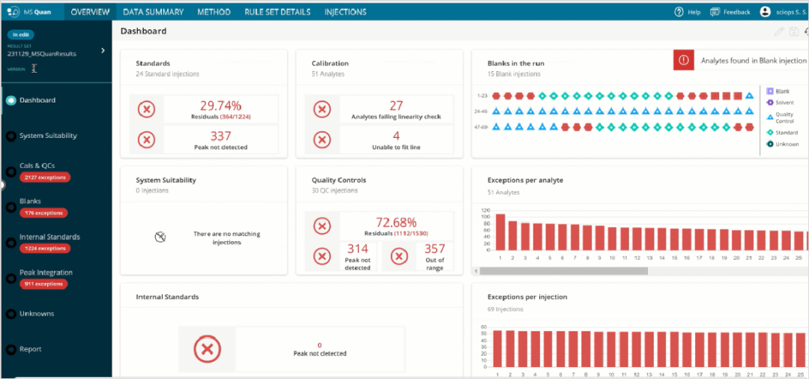Toggle Blank legend entry in Blanks chart

point(770,91)
